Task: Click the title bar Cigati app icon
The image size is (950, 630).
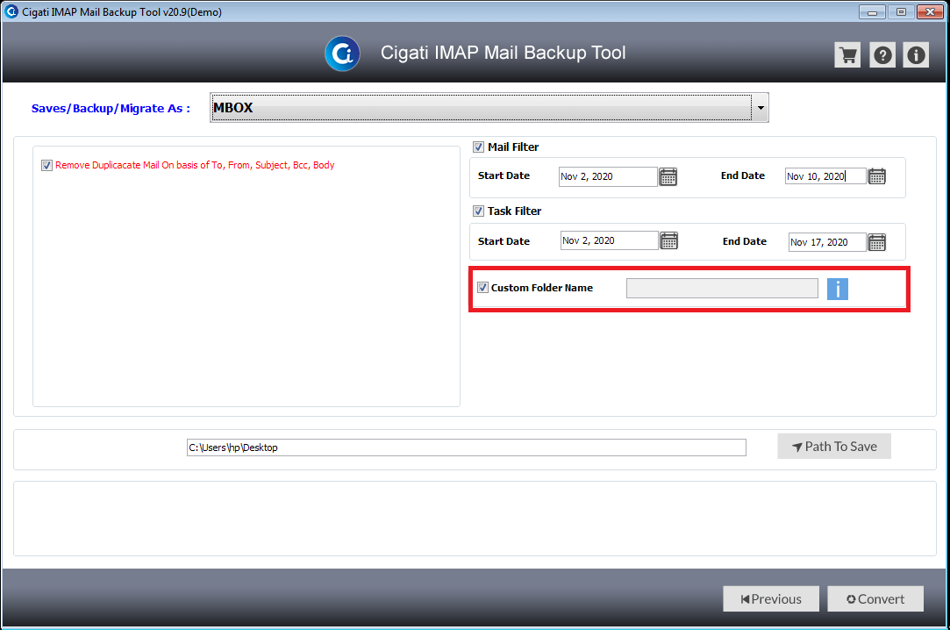Action: click(11, 11)
